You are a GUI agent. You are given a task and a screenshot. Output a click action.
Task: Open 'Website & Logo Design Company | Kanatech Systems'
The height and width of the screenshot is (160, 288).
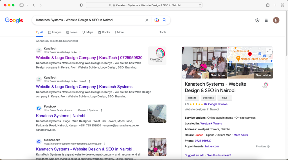pos(84,87)
